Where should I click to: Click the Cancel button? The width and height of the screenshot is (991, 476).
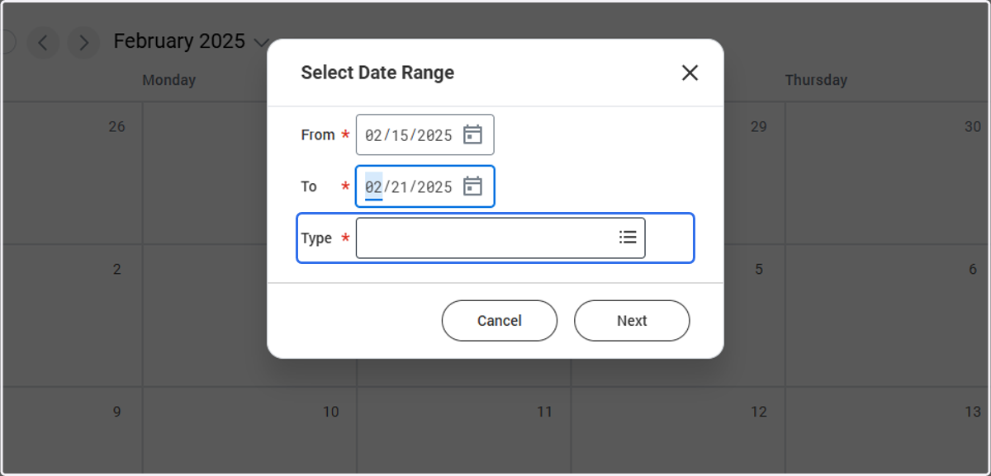pos(500,321)
